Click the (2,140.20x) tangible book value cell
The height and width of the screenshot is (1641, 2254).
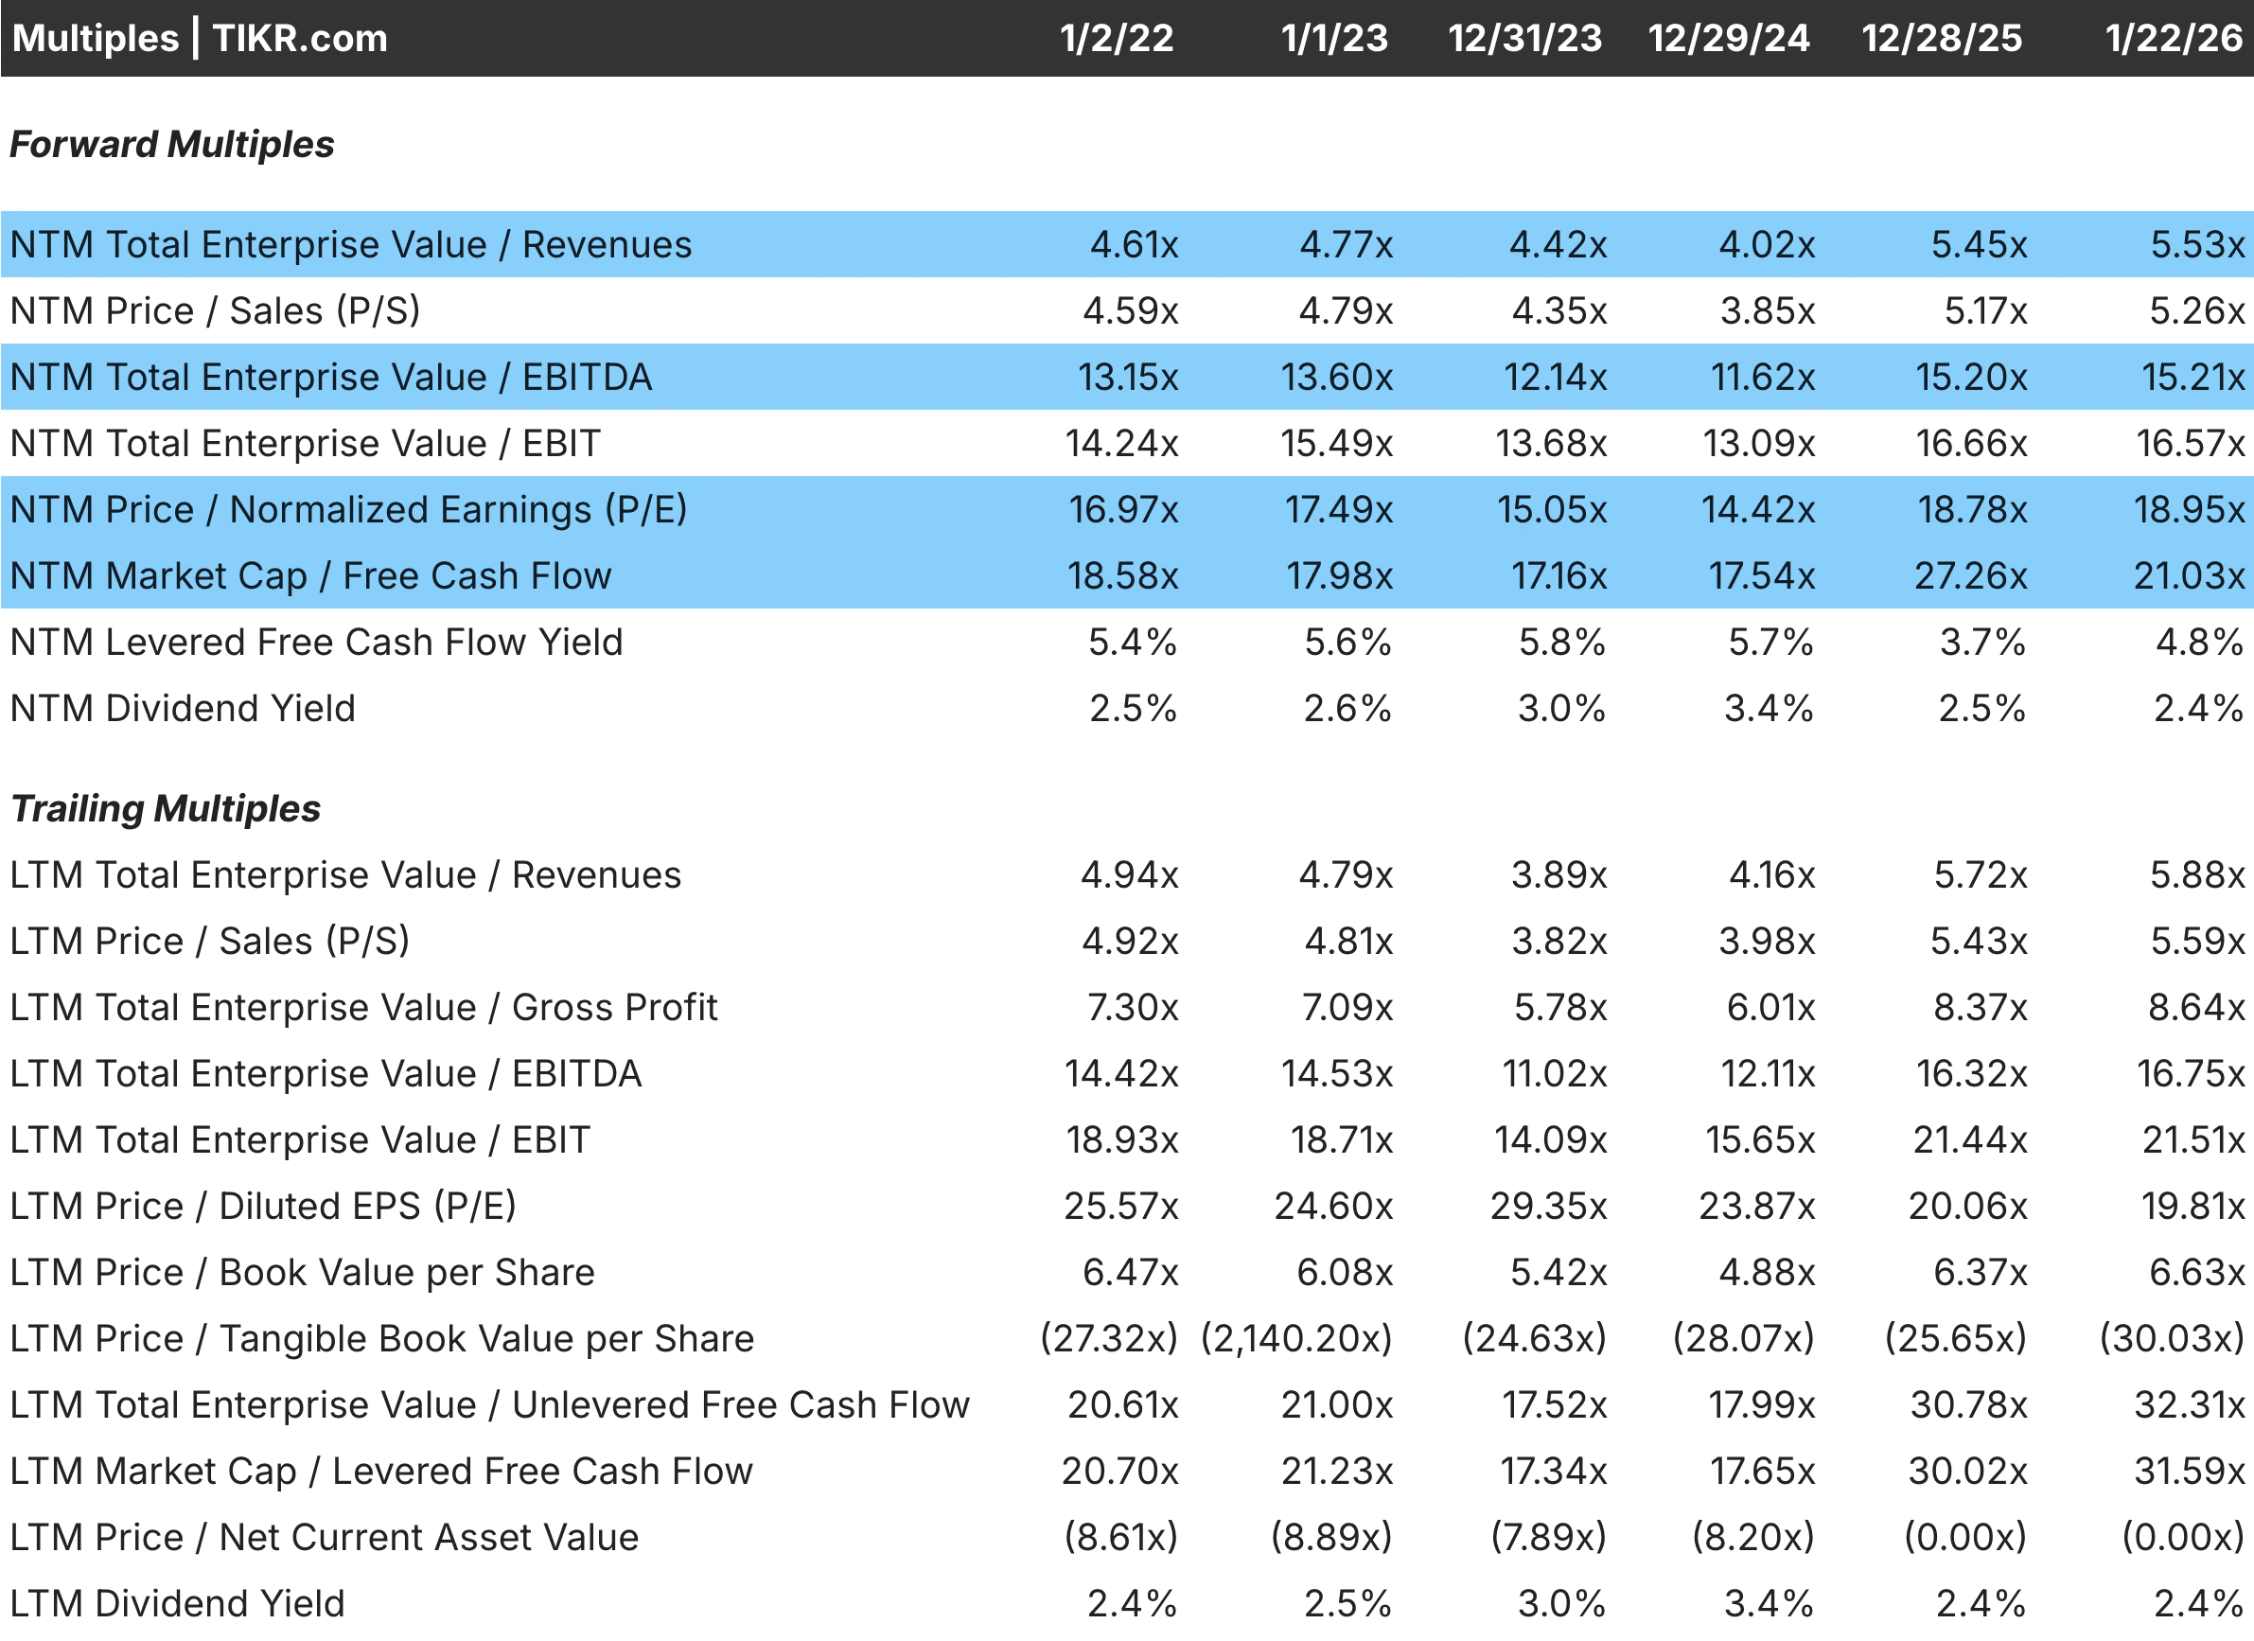coord(1296,1339)
